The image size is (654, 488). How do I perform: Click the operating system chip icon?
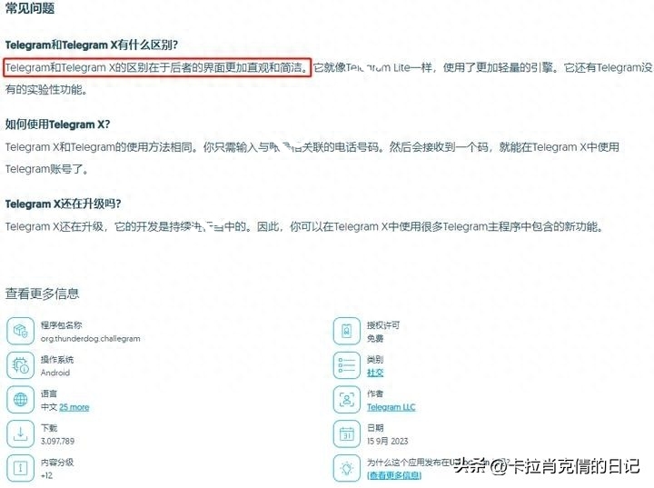[x=20, y=365]
